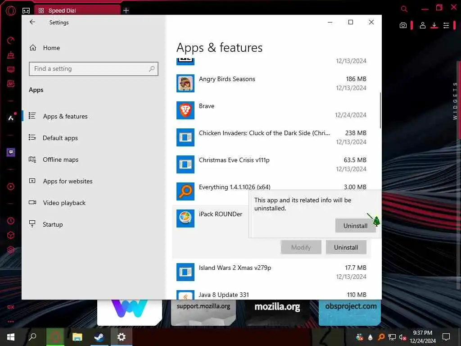Viewport: 461px width, 346px height.
Task: Open History clock in Opera sidebar
Action: click(11, 221)
